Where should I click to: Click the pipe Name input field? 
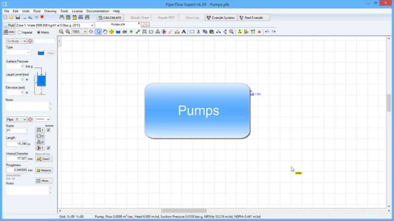(16, 131)
